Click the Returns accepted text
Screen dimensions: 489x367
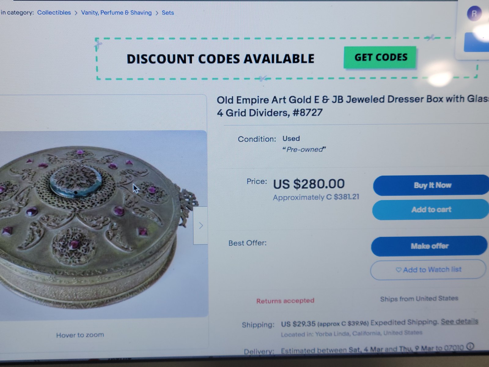tap(285, 301)
